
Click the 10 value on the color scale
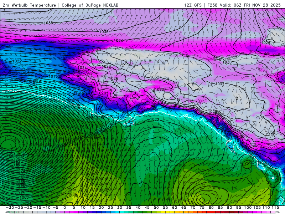(83, 208)
